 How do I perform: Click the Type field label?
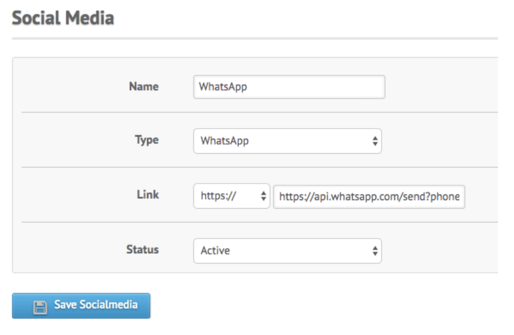[x=147, y=140]
